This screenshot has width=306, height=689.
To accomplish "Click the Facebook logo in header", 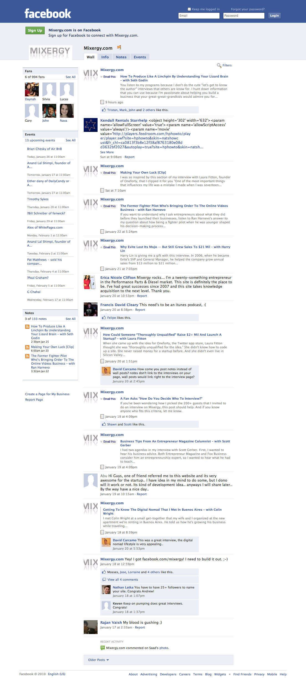I will pyautogui.click(x=48, y=14).
